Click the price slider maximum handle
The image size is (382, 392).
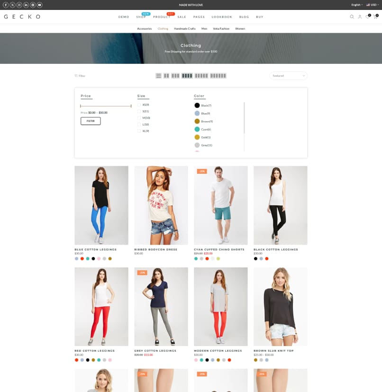coord(131,106)
